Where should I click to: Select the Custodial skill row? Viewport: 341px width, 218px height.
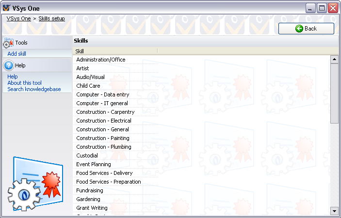coord(115,156)
